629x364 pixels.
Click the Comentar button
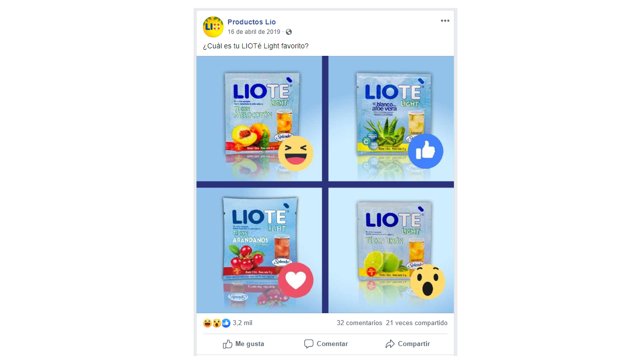point(326,344)
